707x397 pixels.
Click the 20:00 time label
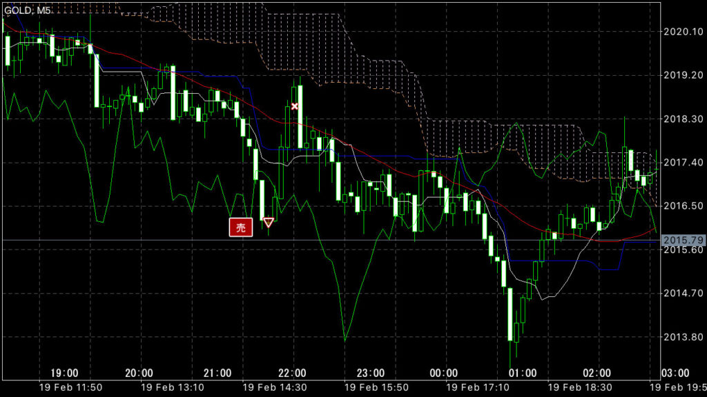(x=139, y=373)
